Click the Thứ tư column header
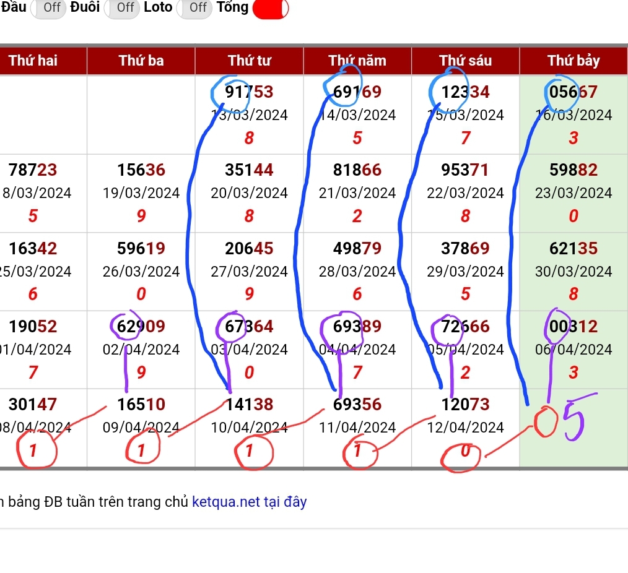This screenshot has width=628, height=573. 249,61
